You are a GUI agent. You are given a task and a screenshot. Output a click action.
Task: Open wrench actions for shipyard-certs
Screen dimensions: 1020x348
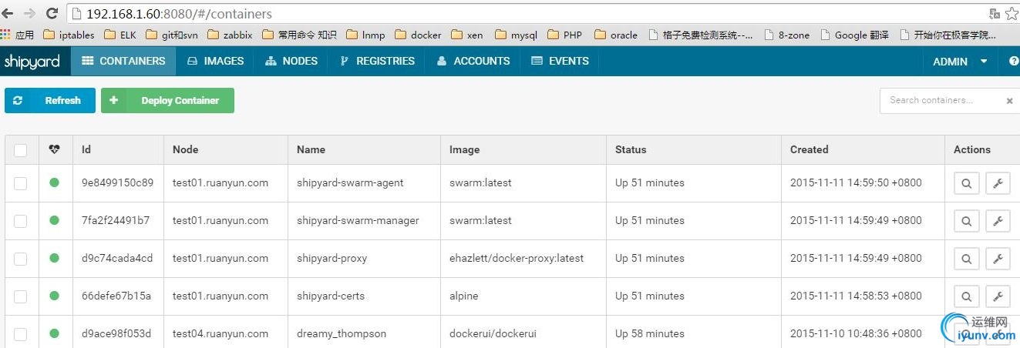998,296
